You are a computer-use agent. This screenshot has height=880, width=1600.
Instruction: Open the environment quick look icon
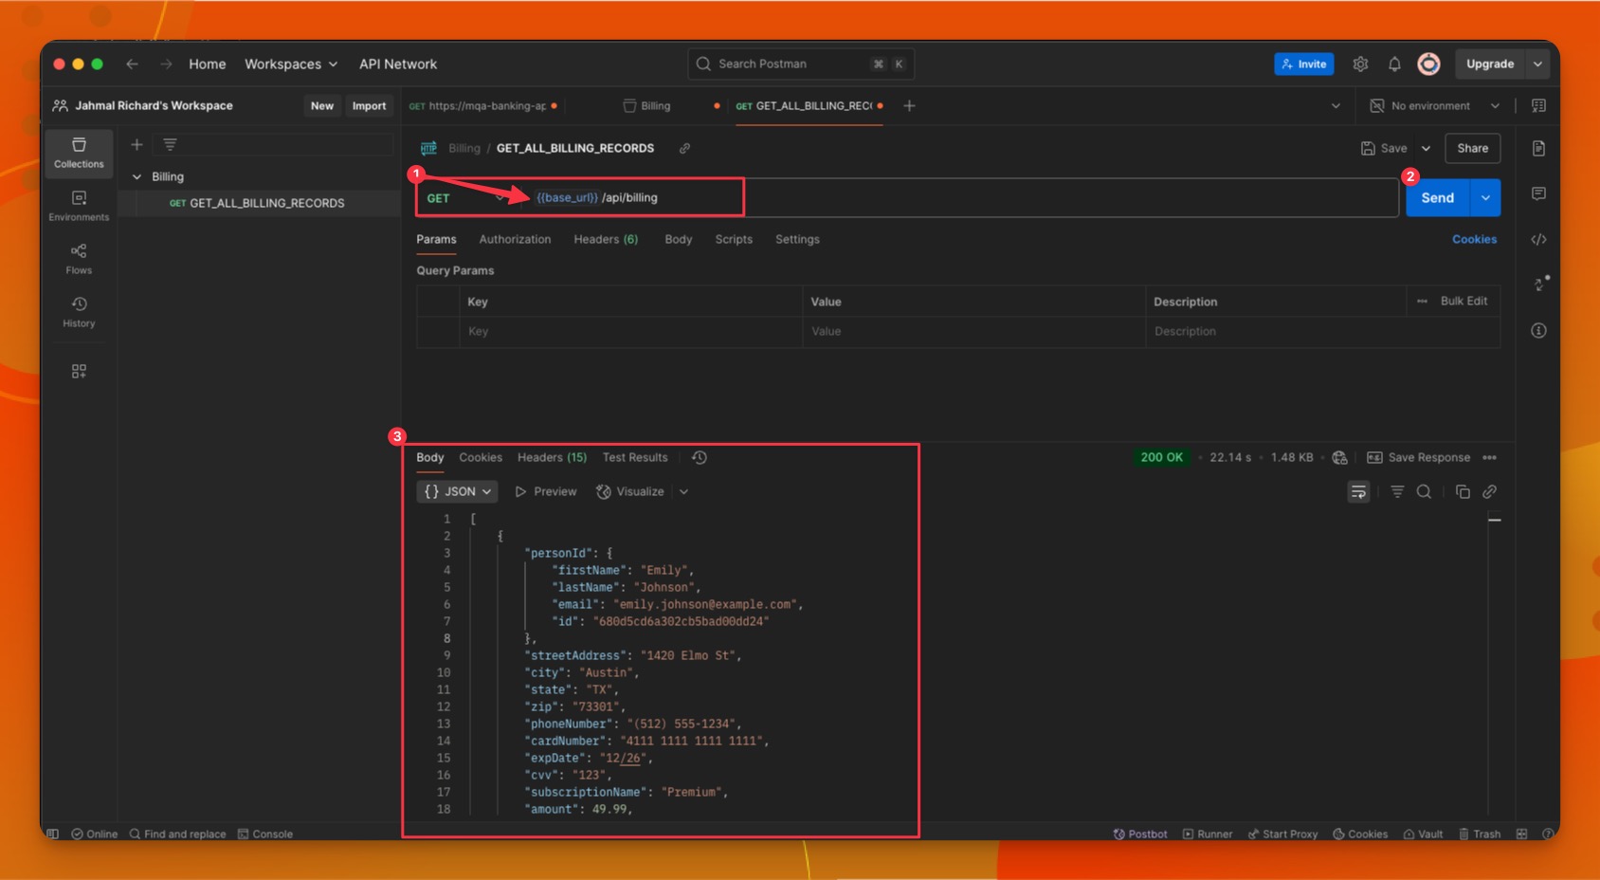1538,105
